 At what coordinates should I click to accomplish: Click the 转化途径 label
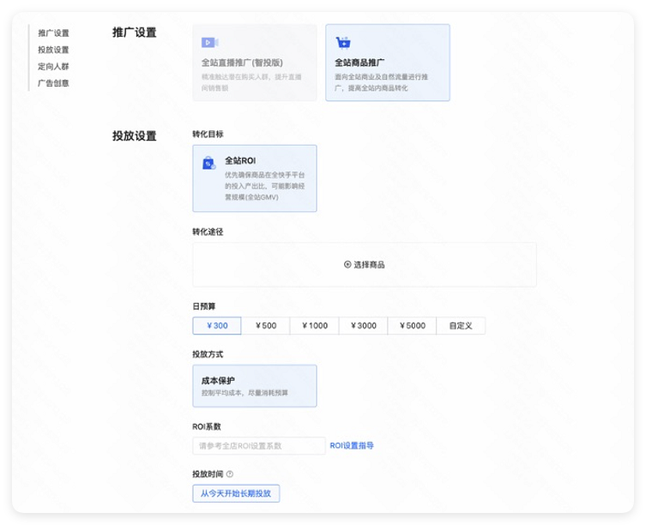coord(208,232)
